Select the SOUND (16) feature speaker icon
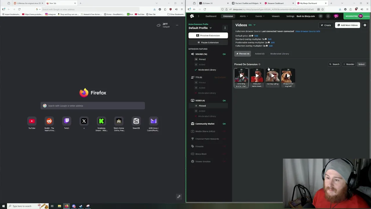 [x=192, y=54]
